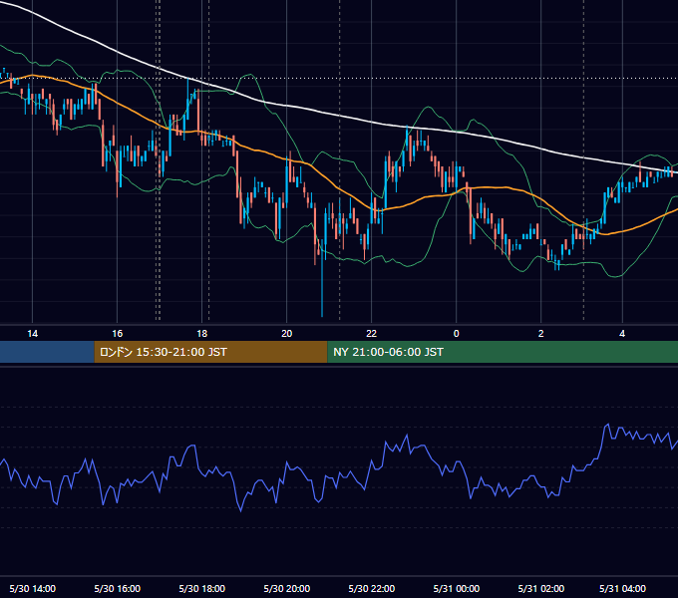Screen dimensions: 678x598
Task: Click the 0 hour label on time axis
Action: tap(457, 334)
